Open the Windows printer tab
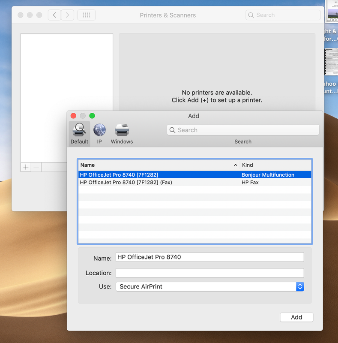 122,133
